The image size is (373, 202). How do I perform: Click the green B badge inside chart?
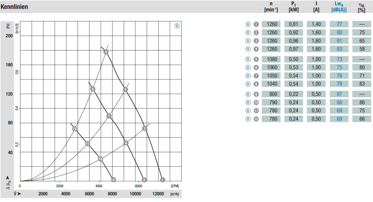(177, 26)
